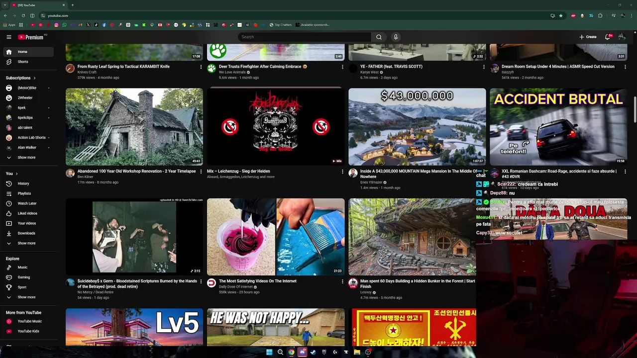Click the Create button
The width and height of the screenshot is (637, 358).
tap(588, 37)
